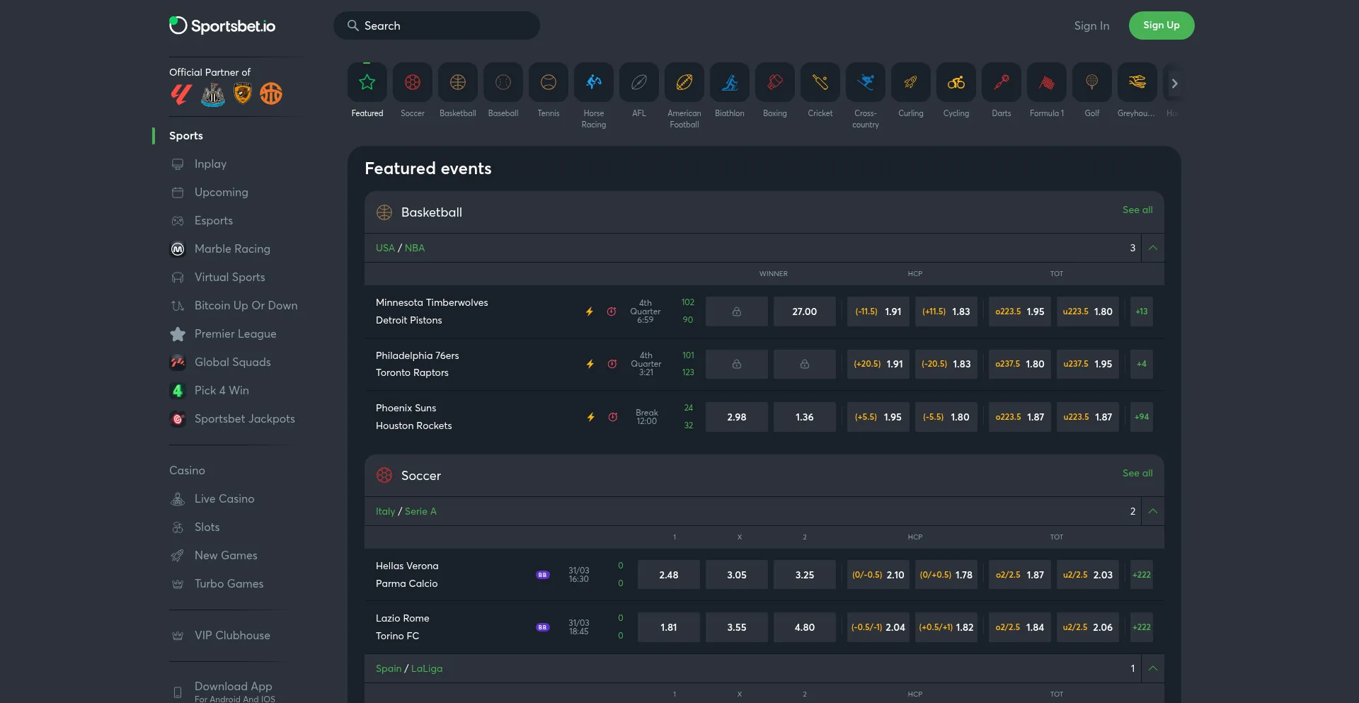1359x703 pixels.
Task: Go to Esports section
Action: pos(213,220)
